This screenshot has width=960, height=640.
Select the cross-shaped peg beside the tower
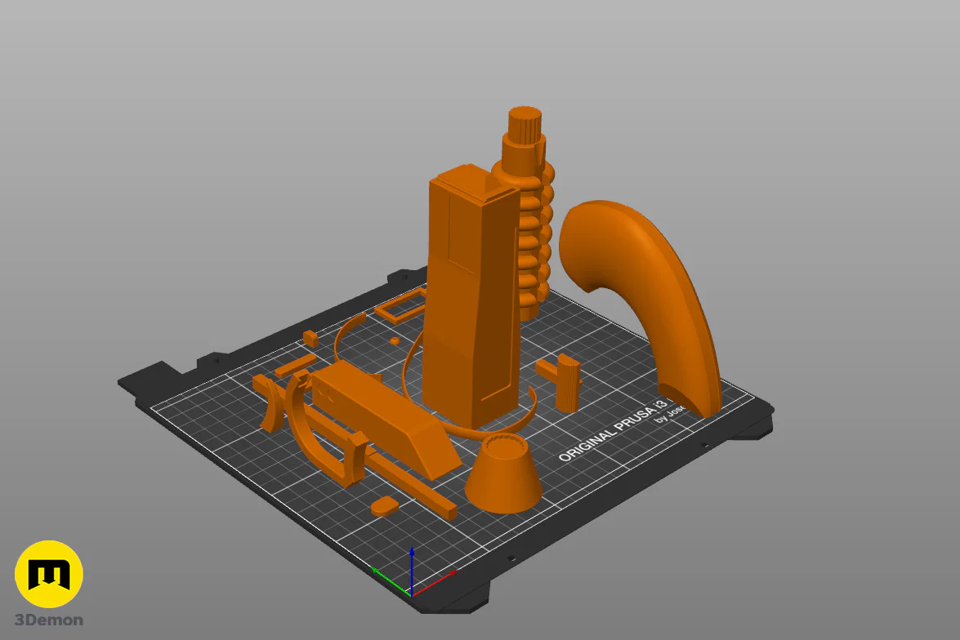pyautogui.click(x=562, y=382)
